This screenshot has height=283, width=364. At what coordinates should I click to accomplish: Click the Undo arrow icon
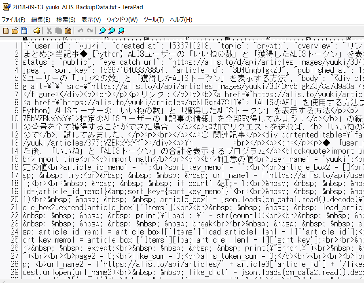click(80, 31)
